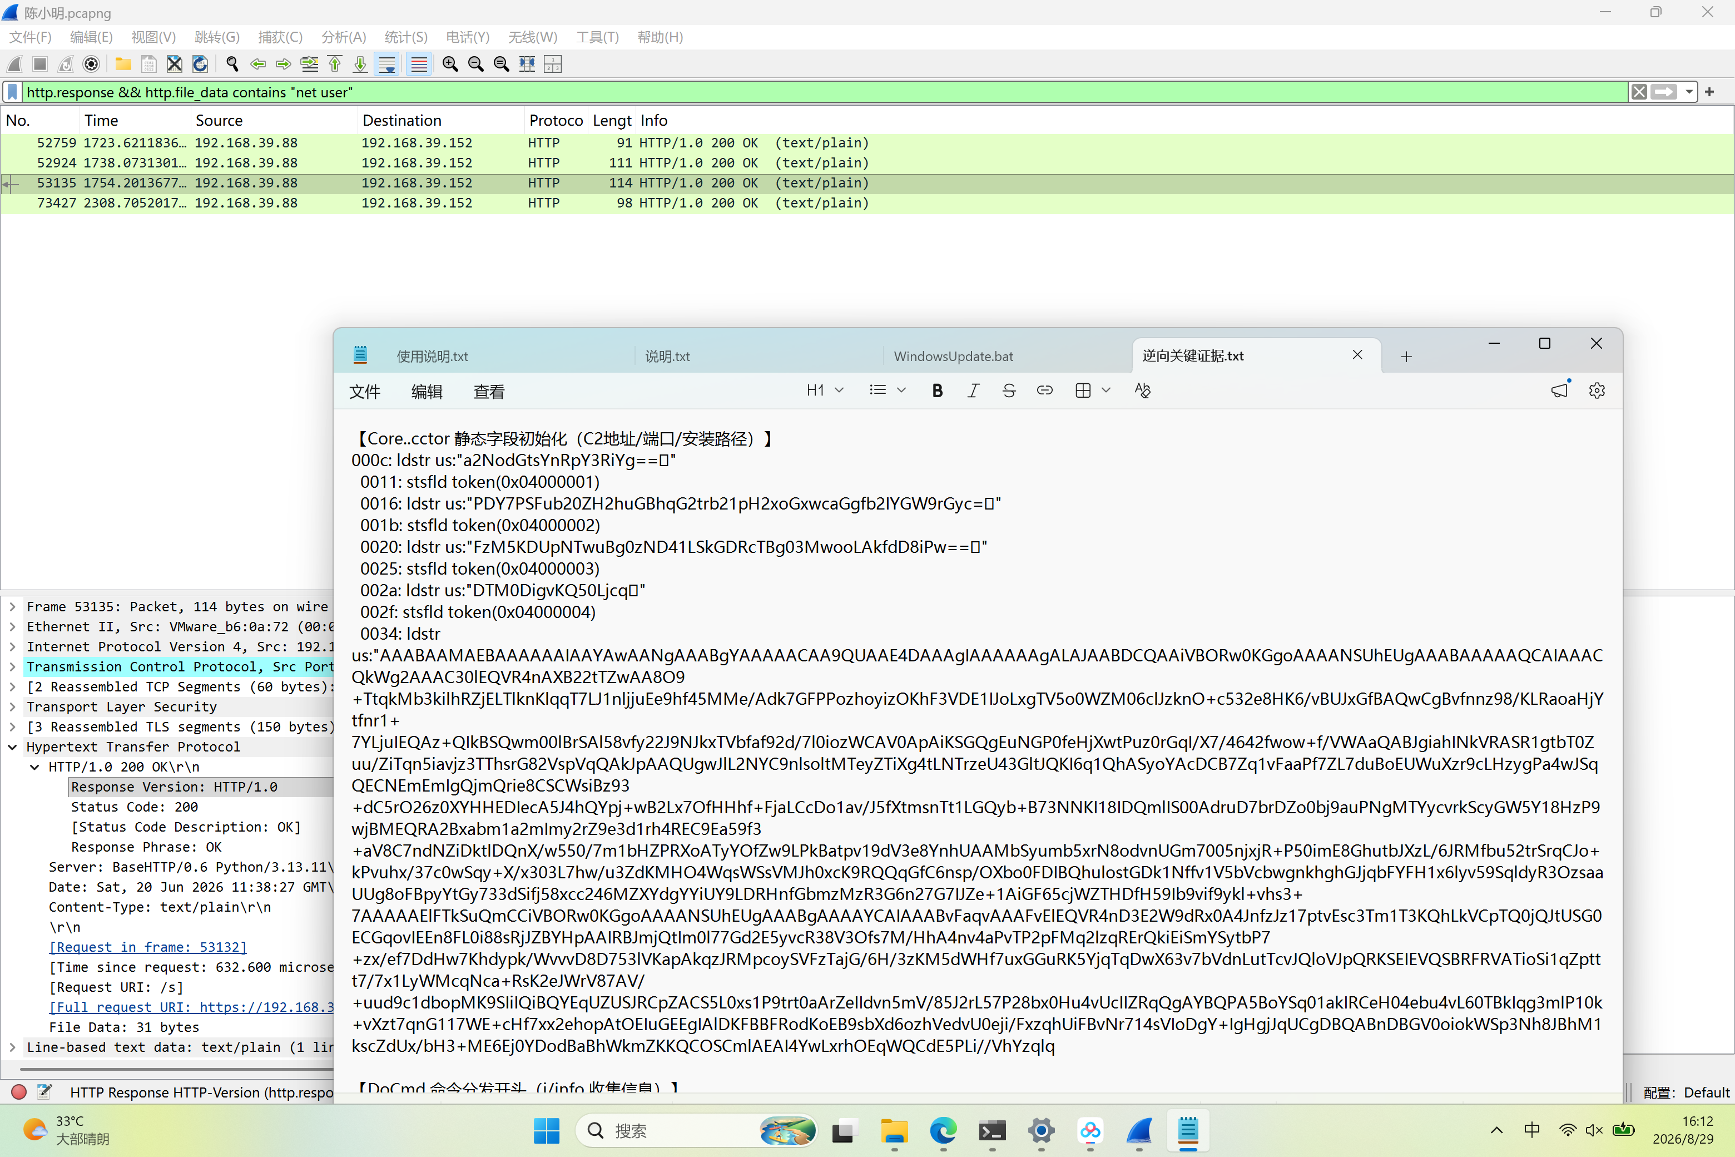This screenshot has height=1157, width=1735.
Task: Select packet number 73427 row
Action: pos(867,203)
